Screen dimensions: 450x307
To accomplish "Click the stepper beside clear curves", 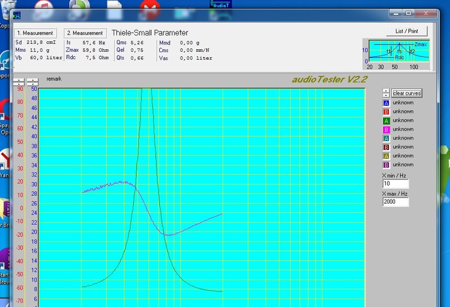I will [x=386, y=93].
